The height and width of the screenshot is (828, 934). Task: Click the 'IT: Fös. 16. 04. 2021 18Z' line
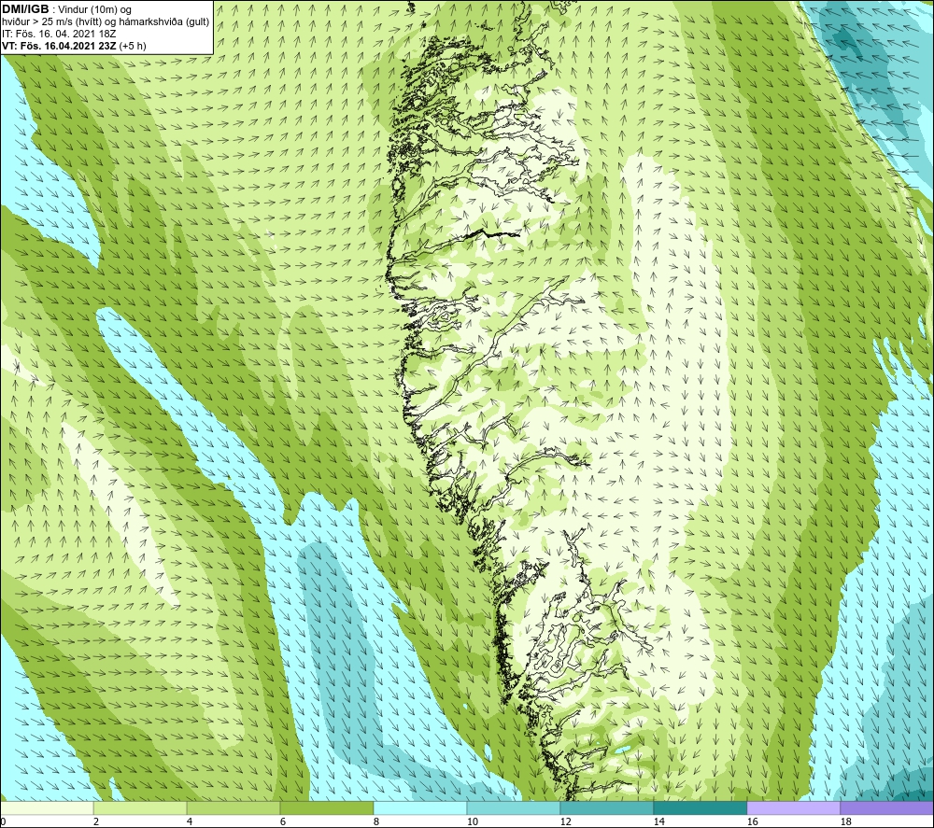[59, 34]
